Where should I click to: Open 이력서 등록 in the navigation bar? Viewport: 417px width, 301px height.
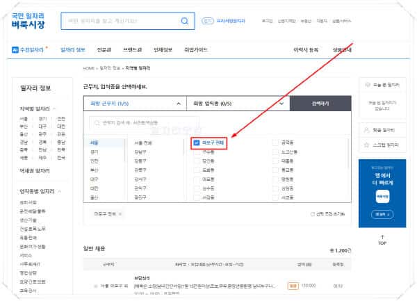pyautogui.click(x=306, y=50)
